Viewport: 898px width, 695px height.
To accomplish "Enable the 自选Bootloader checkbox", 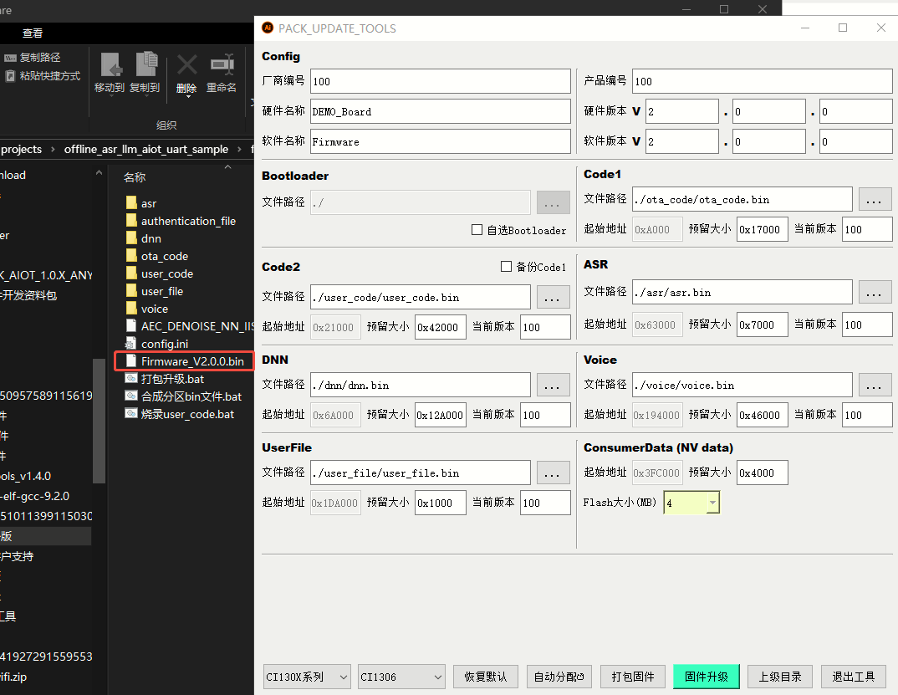I will (477, 230).
